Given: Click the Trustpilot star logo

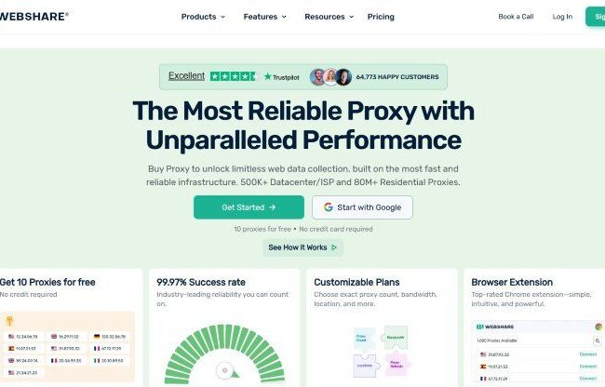Looking at the screenshot, I should [281, 76].
